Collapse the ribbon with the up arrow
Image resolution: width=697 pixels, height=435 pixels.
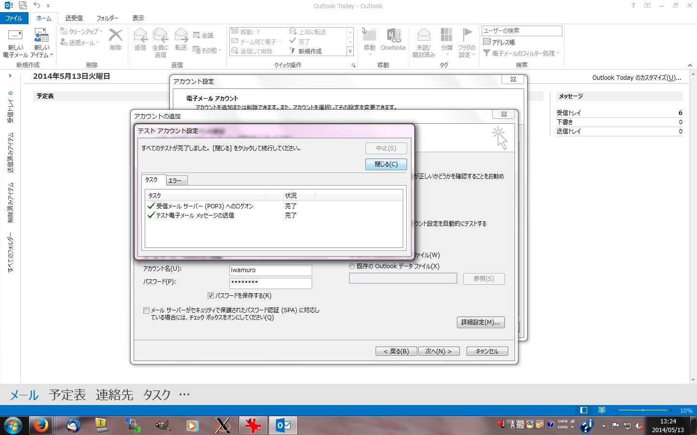point(690,65)
